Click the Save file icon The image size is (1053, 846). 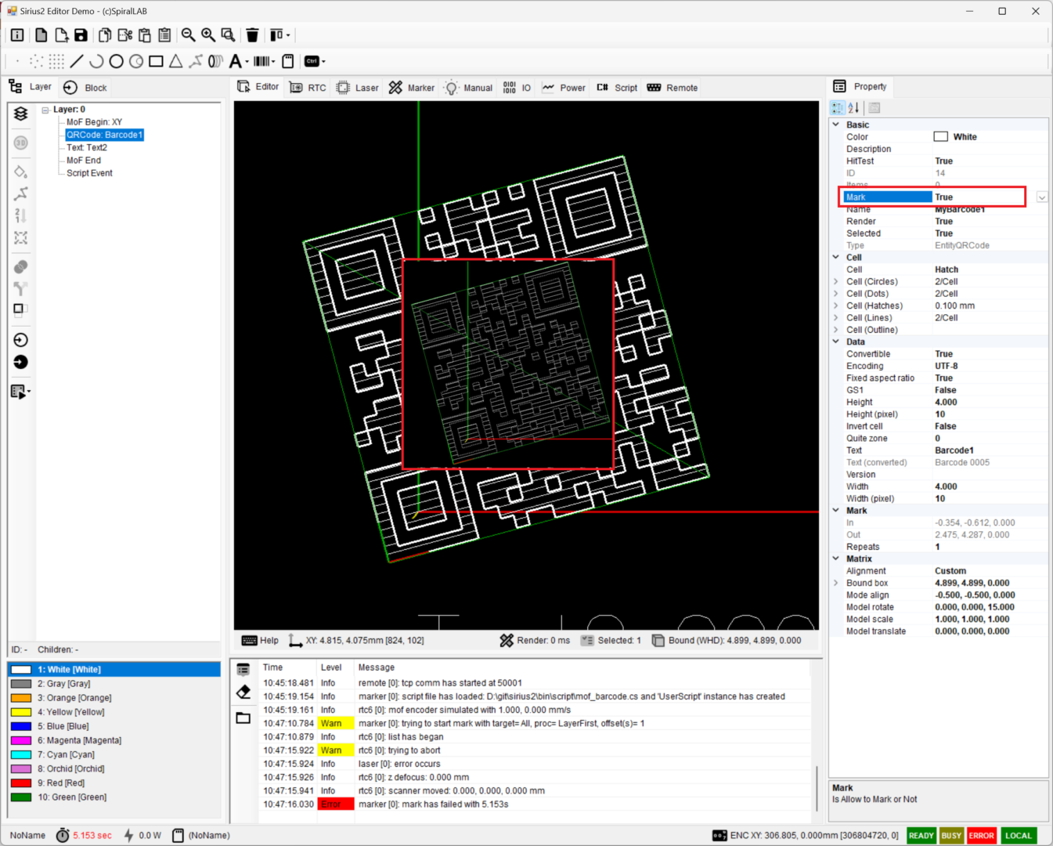pos(81,35)
